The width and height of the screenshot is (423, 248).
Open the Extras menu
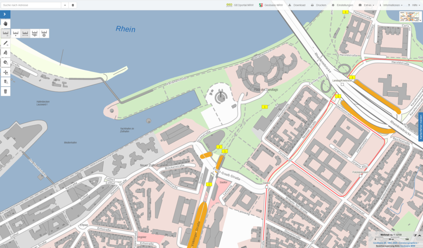[366, 5]
